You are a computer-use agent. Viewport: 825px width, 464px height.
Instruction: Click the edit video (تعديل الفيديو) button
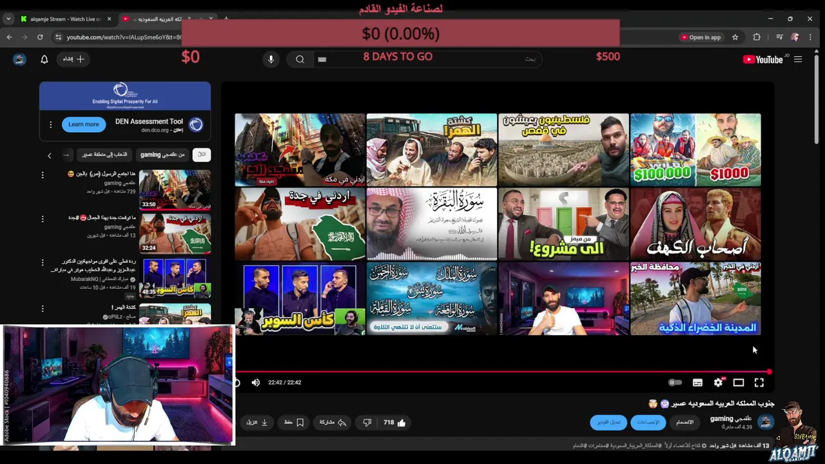tap(608, 422)
